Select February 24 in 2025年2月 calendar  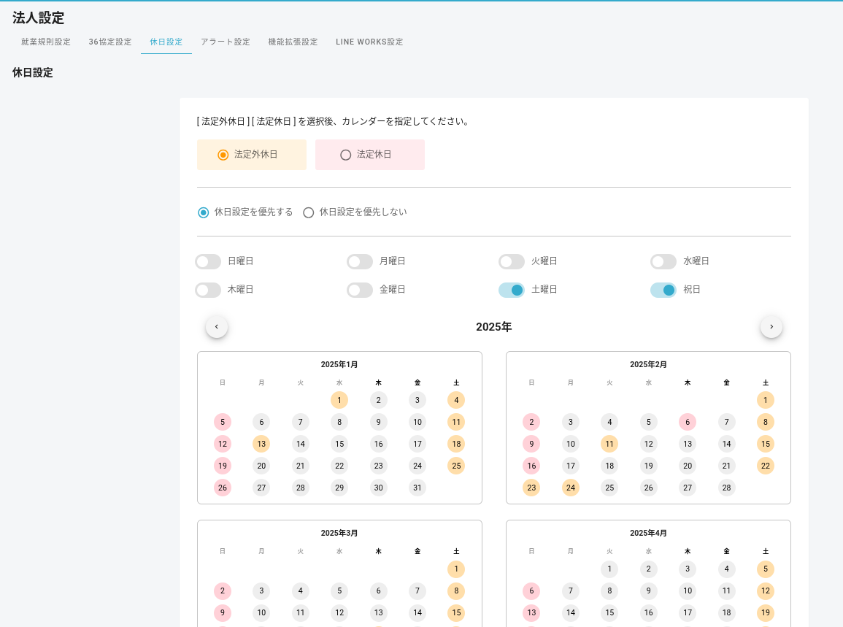click(x=571, y=488)
